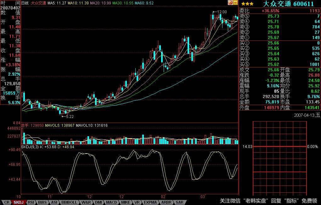Click the red 大众交通 name in chart header
The image size is (321, 205).
tap(38, 3)
